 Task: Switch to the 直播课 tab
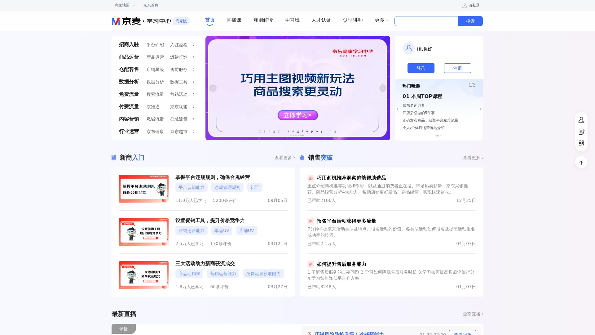point(233,20)
